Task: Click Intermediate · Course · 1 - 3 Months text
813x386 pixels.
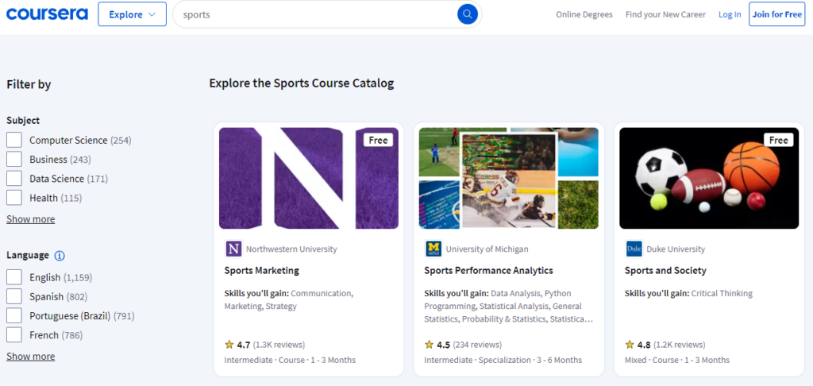Action: click(x=290, y=360)
